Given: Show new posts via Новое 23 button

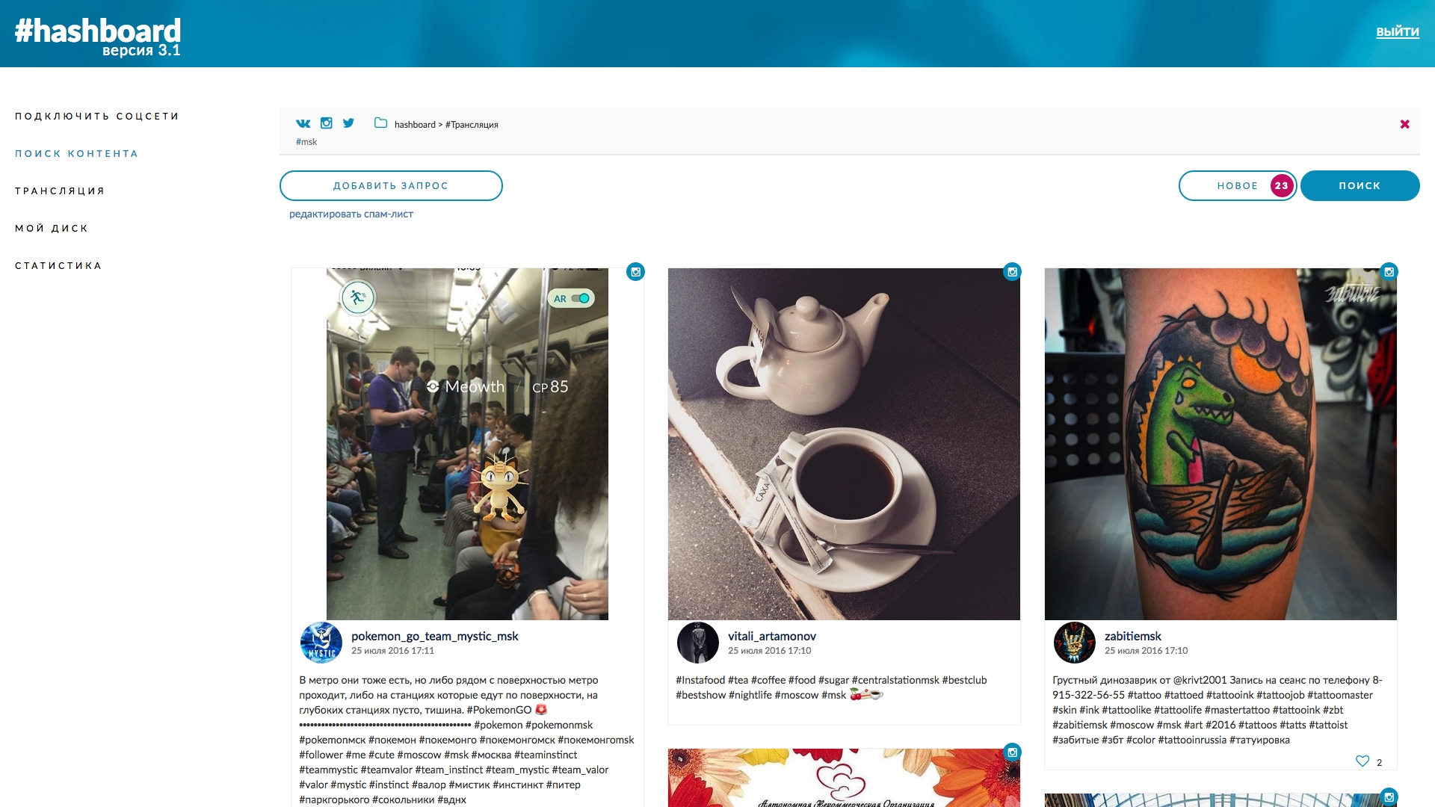Looking at the screenshot, I should [x=1238, y=186].
